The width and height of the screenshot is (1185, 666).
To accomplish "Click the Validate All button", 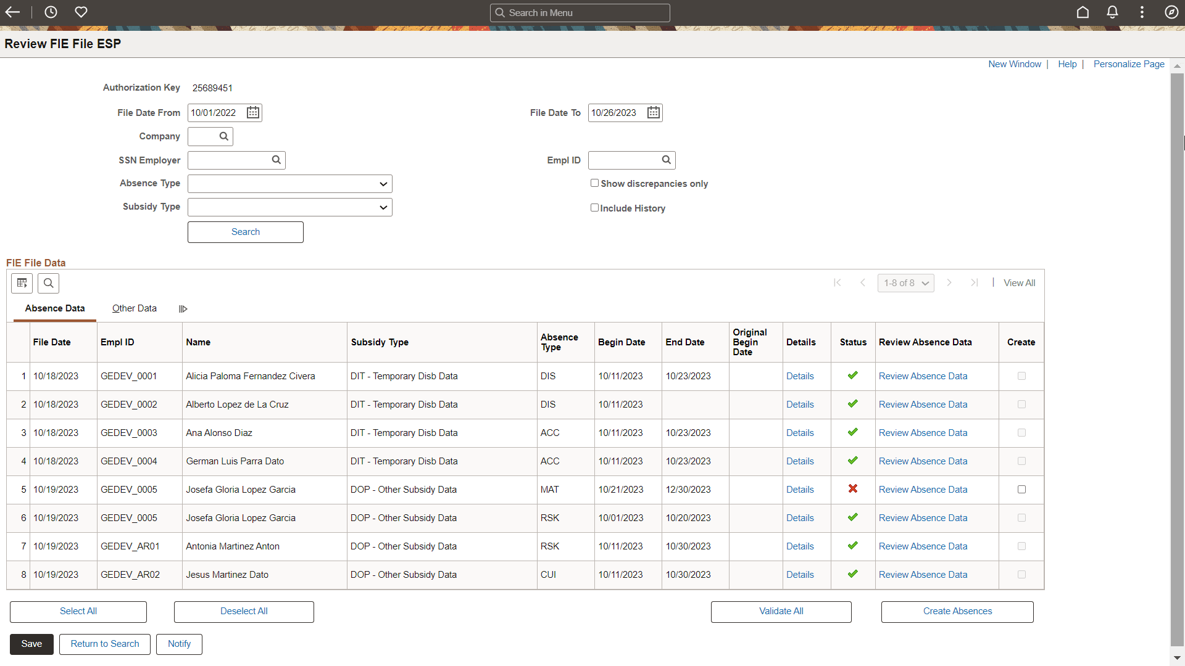I will 781,611.
